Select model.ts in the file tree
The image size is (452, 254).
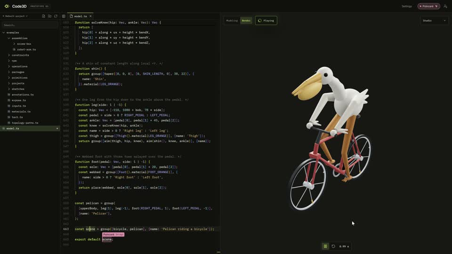(x=30, y=128)
